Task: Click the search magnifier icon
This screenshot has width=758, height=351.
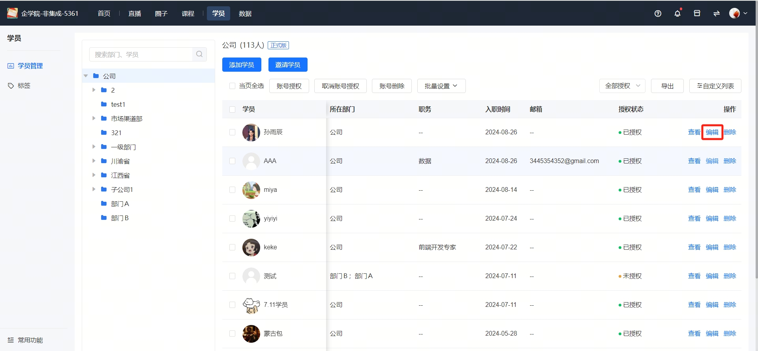Action: pos(199,54)
